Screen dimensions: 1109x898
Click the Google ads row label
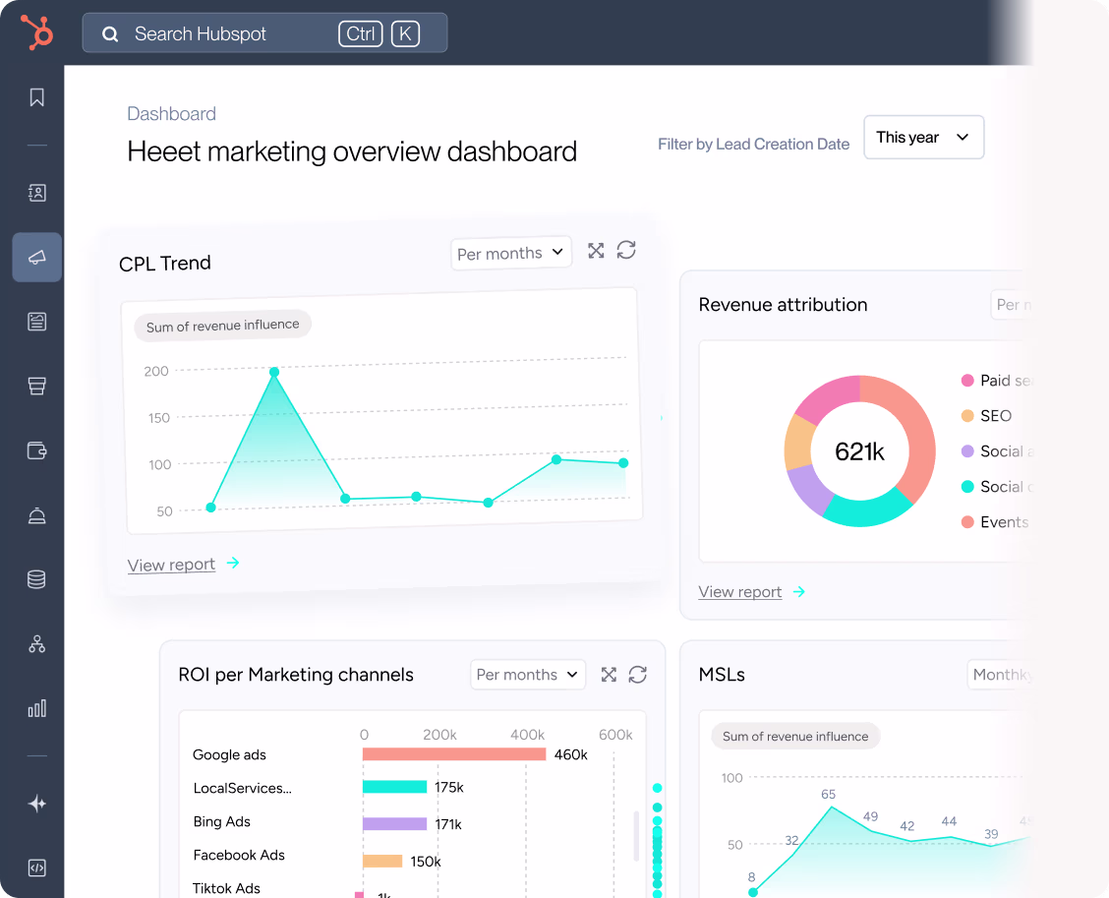point(229,755)
